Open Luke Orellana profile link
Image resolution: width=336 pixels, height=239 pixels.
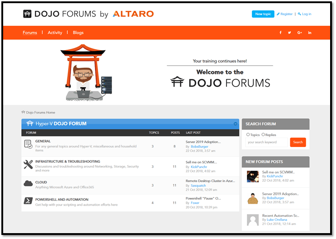pos(277,220)
